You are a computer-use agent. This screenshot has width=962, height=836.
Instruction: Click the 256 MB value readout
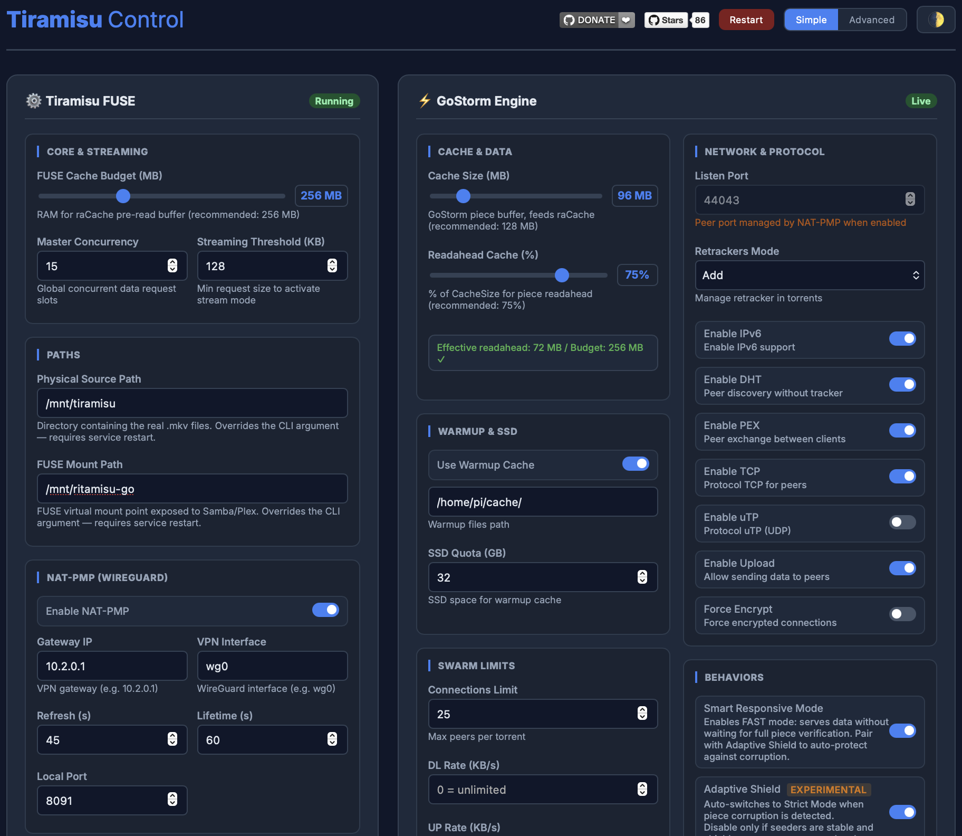coord(321,196)
